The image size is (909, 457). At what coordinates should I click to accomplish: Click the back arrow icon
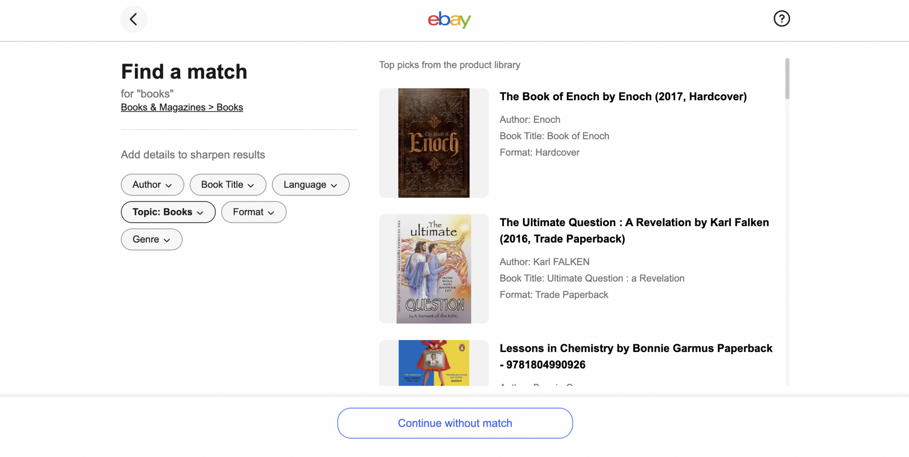tap(134, 19)
